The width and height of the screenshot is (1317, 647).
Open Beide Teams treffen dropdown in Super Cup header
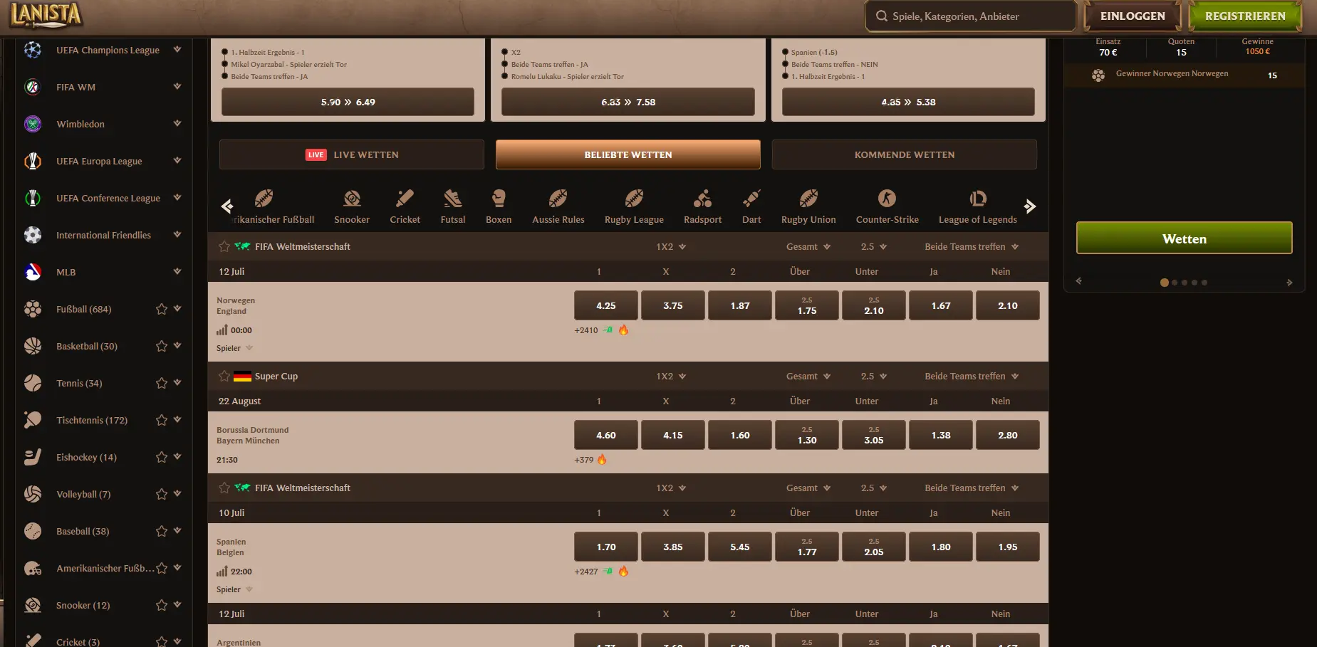click(x=972, y=376)
